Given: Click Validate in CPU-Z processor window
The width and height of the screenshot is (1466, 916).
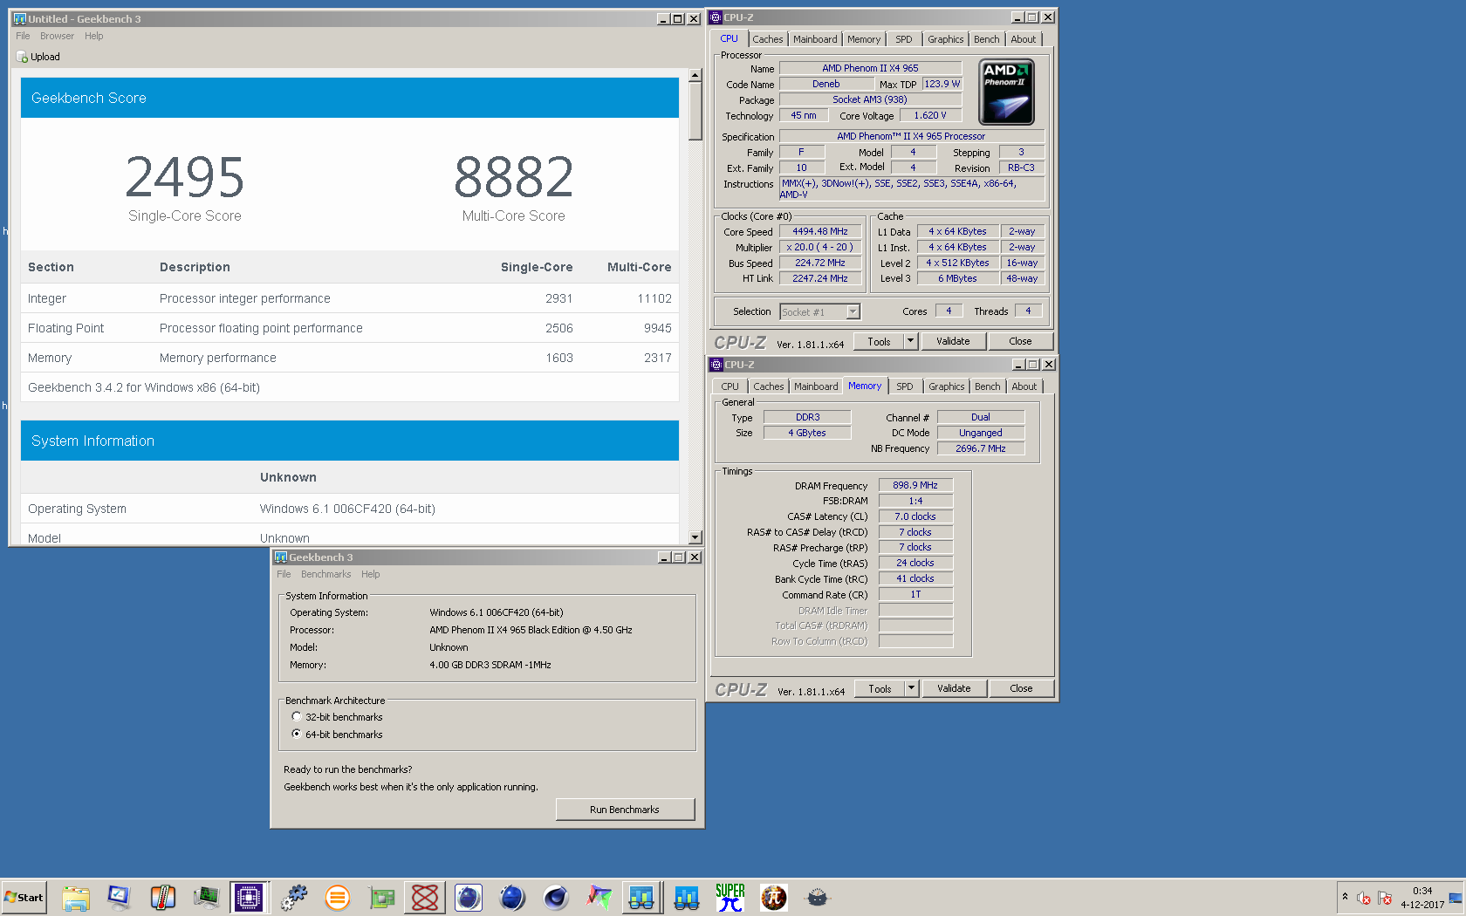Looking at the screenshot, I should click(953, 341).
